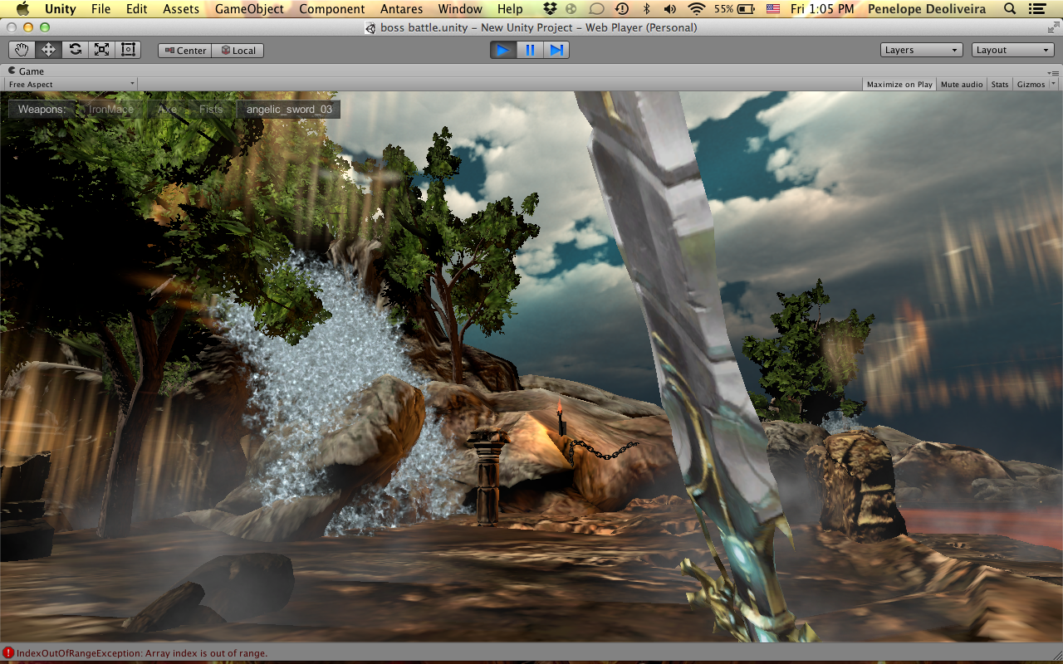1063x664 pixels.
Task: Select the Scale tool
Action: (x=102, y=50)
